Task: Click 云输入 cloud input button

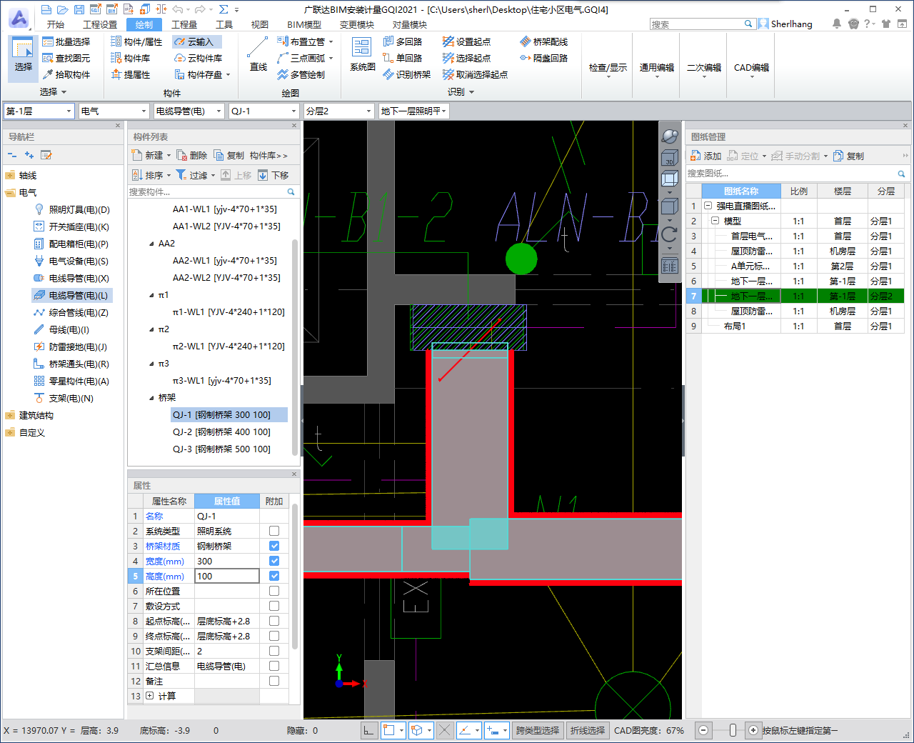Action: [196, 41]
